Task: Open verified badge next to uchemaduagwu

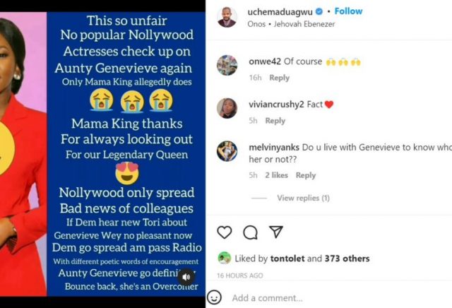Action: click(x=319, y=11)
